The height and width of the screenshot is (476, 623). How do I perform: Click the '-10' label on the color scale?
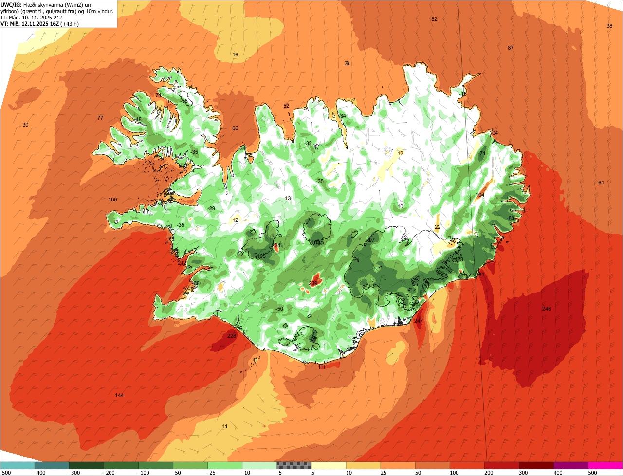click(247, 473)
